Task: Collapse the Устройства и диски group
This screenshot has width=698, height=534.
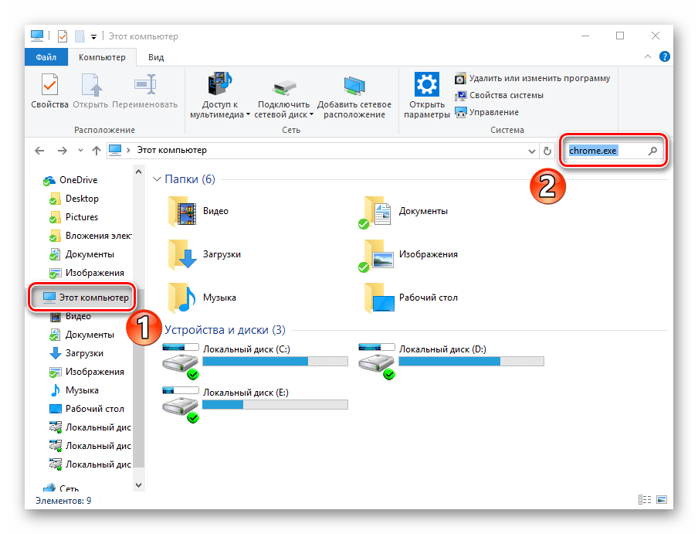Action: (x=157, y=330)
